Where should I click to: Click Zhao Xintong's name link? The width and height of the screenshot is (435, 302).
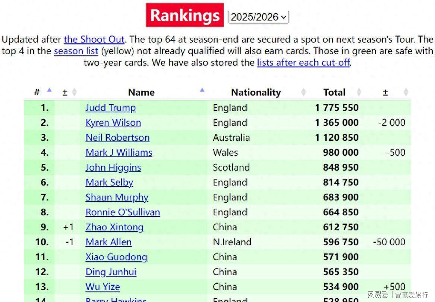(114, 227)
